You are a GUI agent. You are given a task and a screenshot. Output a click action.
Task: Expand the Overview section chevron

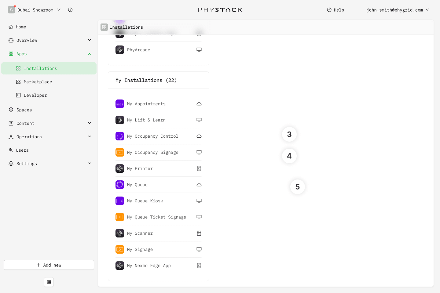90,40
